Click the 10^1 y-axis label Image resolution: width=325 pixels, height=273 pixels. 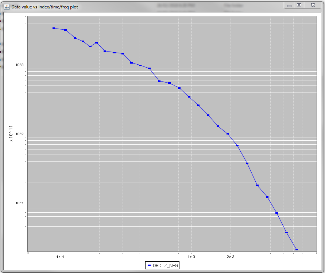click(19, 203)
